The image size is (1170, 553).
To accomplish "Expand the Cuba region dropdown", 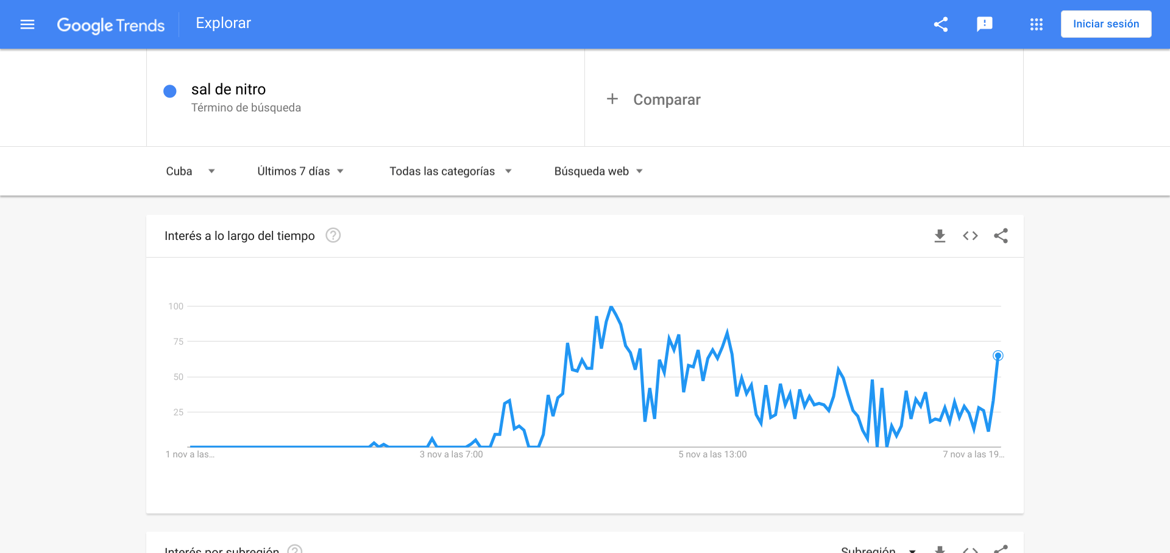I will pyautogui.click(x=190, y=171).
